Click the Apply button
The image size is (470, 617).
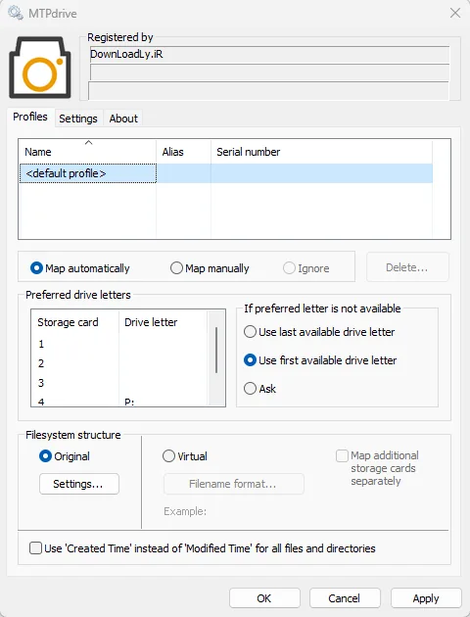click(x=426, y=598)
